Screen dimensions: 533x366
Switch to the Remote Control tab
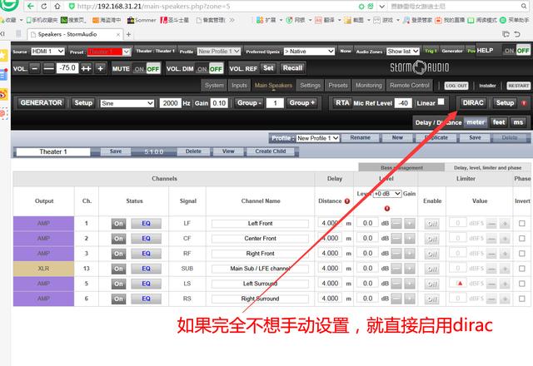(410, 86)
